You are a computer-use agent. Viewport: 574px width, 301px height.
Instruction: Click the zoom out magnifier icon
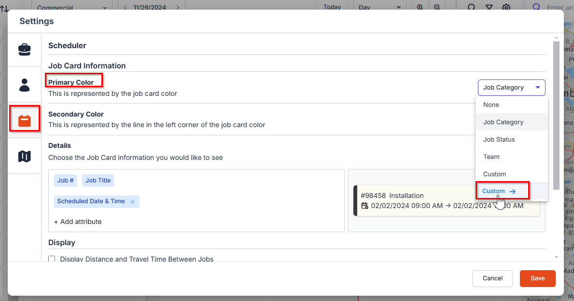point(437,7)
